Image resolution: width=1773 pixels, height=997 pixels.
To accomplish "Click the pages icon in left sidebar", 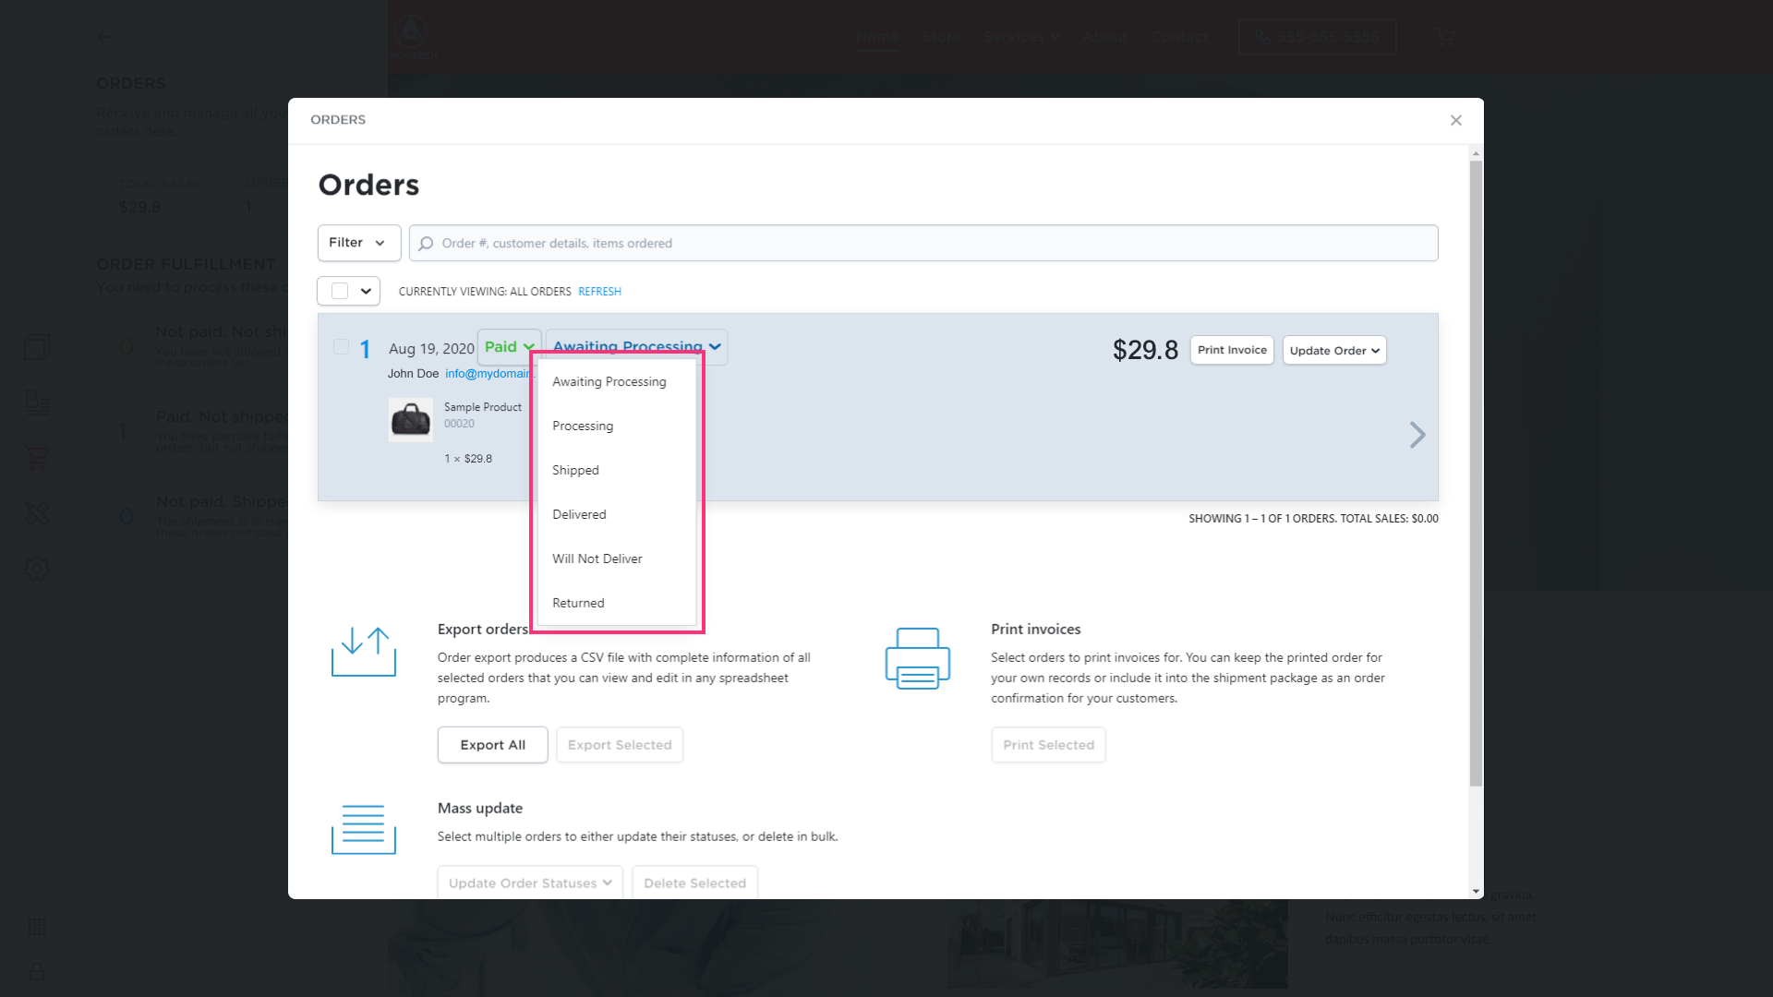I will pyautogui.click(x=37, y=347).
